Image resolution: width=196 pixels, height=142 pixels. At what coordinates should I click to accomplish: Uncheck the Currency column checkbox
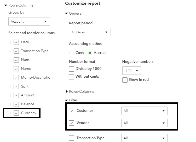click(x=16, y=113)
